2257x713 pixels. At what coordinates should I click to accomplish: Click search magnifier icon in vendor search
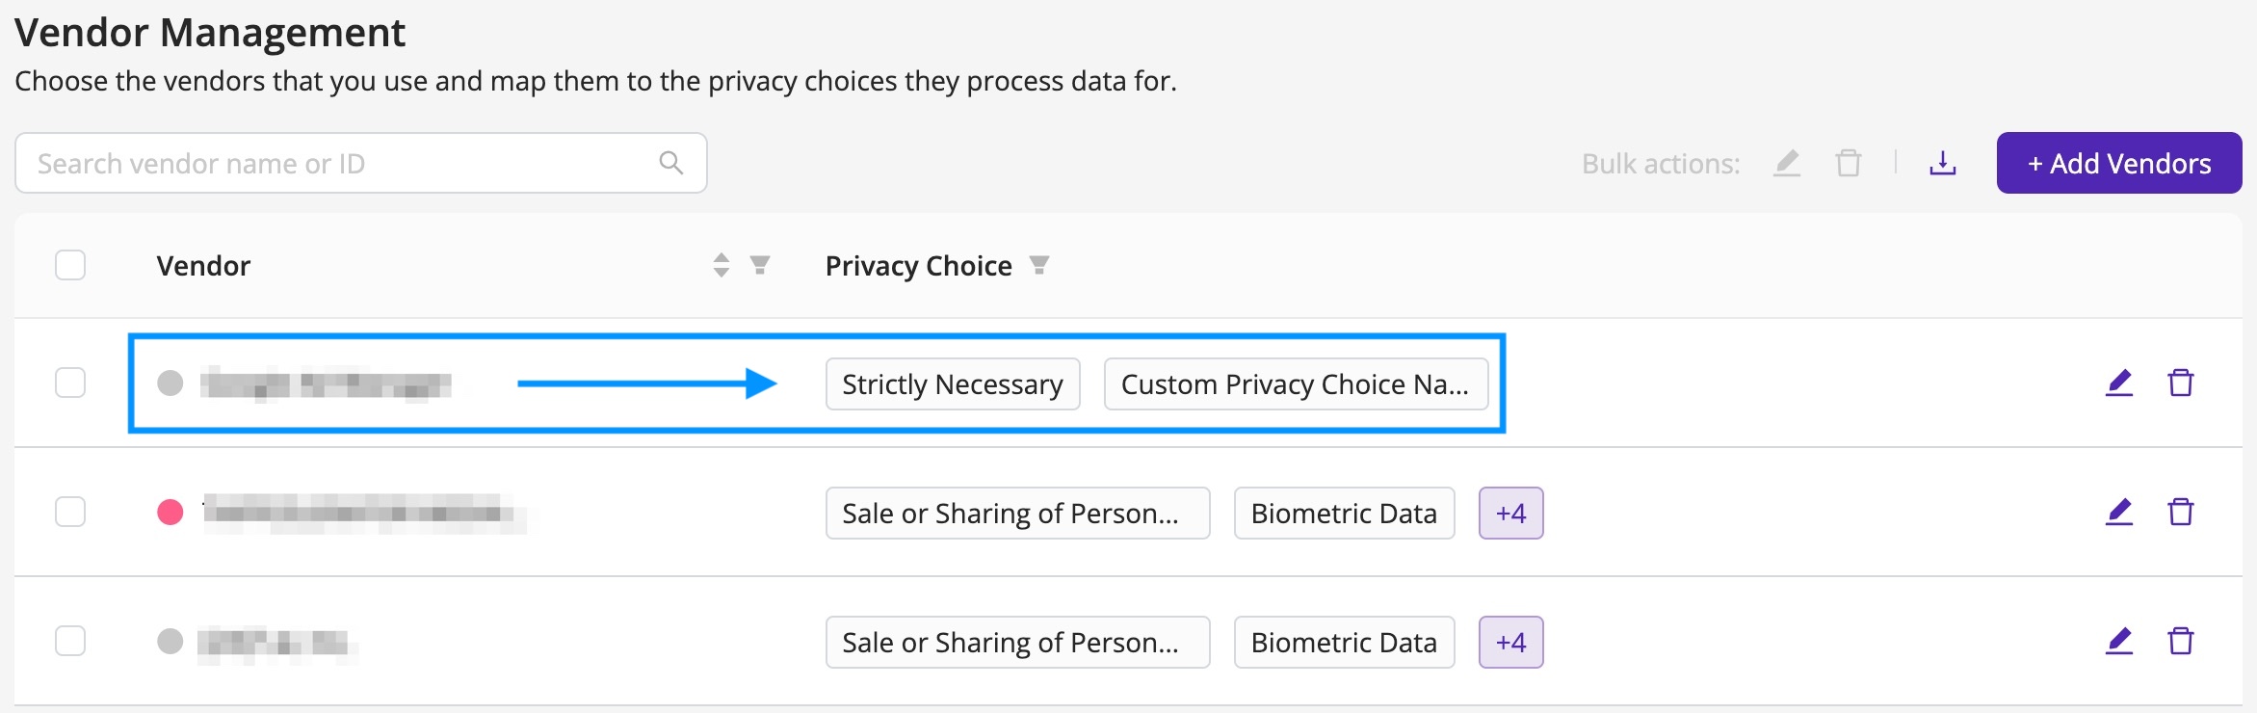click(671, 163)
